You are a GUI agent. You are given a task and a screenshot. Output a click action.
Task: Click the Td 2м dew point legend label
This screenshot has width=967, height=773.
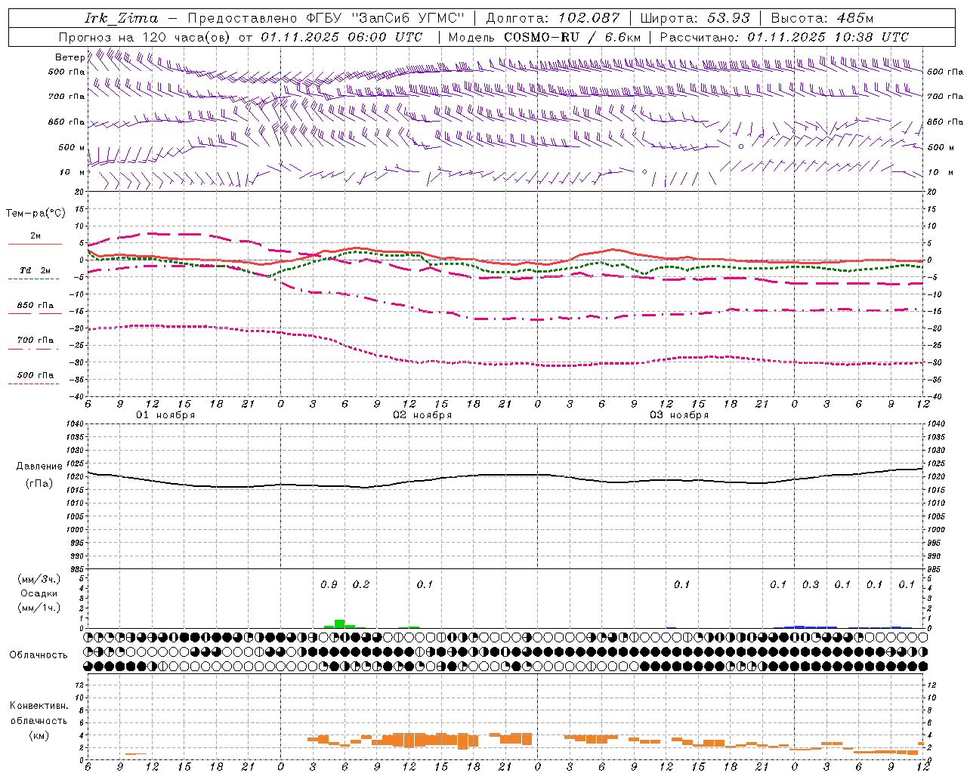(35, 270)
